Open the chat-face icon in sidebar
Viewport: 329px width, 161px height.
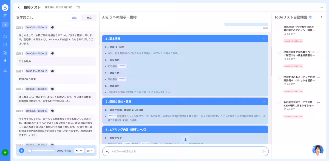5,44
